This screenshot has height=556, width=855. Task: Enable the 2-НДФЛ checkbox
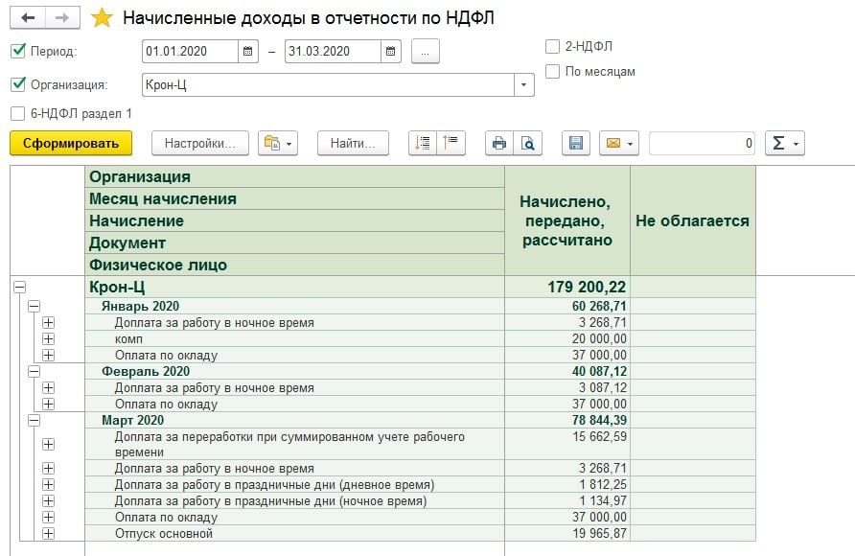coord(552,46)
